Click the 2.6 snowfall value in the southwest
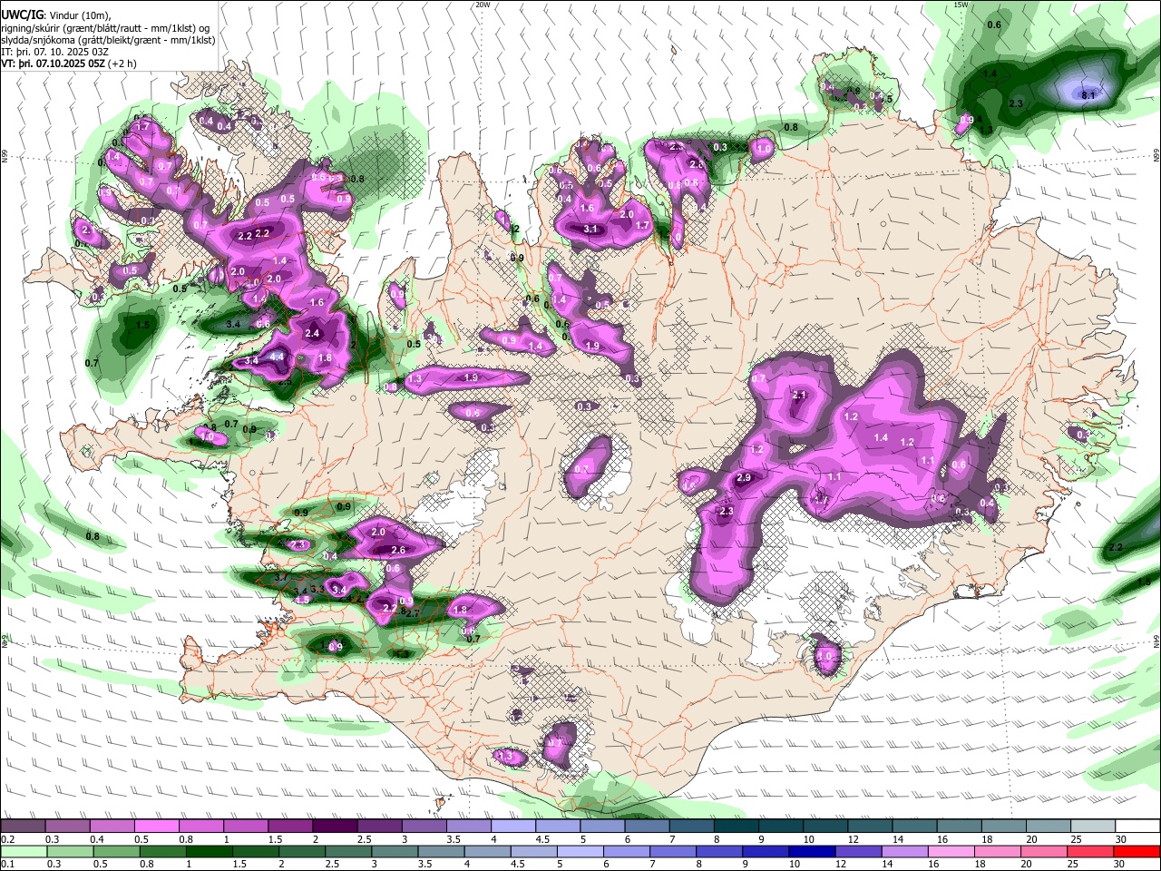This screenshot has width=1161, height=871. pos(397,551)
